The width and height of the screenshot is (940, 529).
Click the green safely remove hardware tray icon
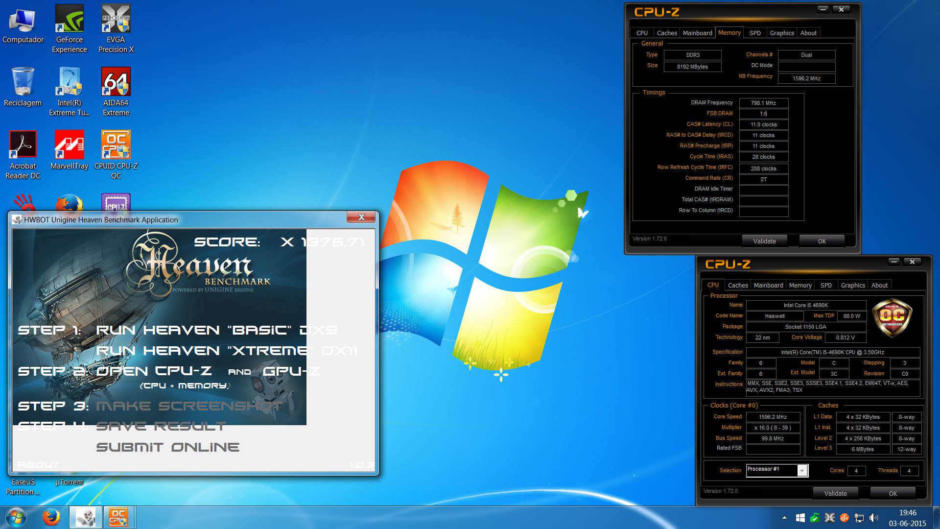point(815,518)
